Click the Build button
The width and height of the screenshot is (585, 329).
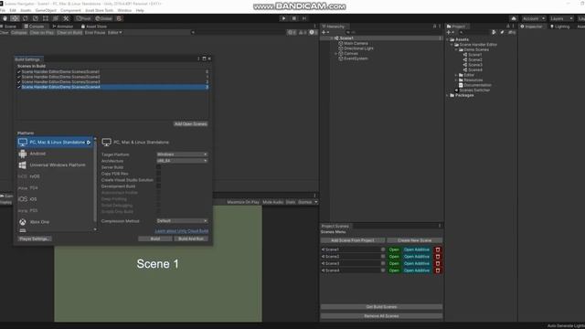pos(155,239)
